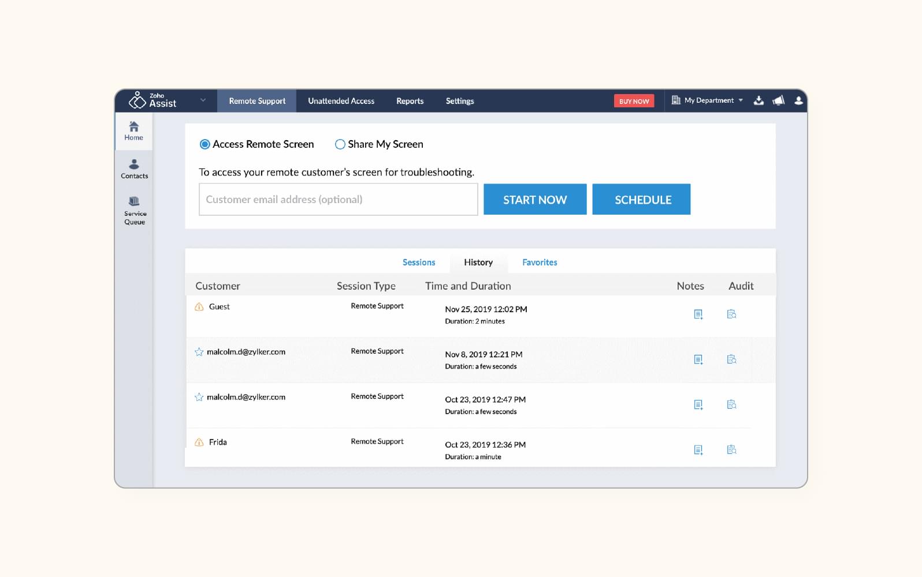Click Nov 25, 2019 12:02 PM timestamp
This screenshot has width=922, height=577.
[486, 309]
